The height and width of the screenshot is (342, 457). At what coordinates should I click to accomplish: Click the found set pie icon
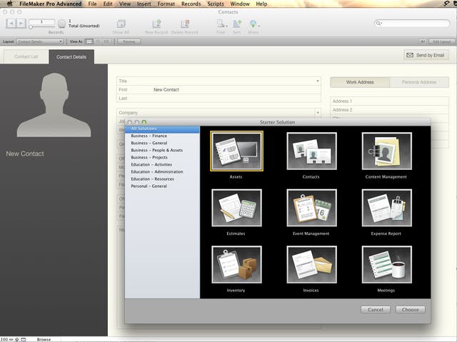(62, 24)
